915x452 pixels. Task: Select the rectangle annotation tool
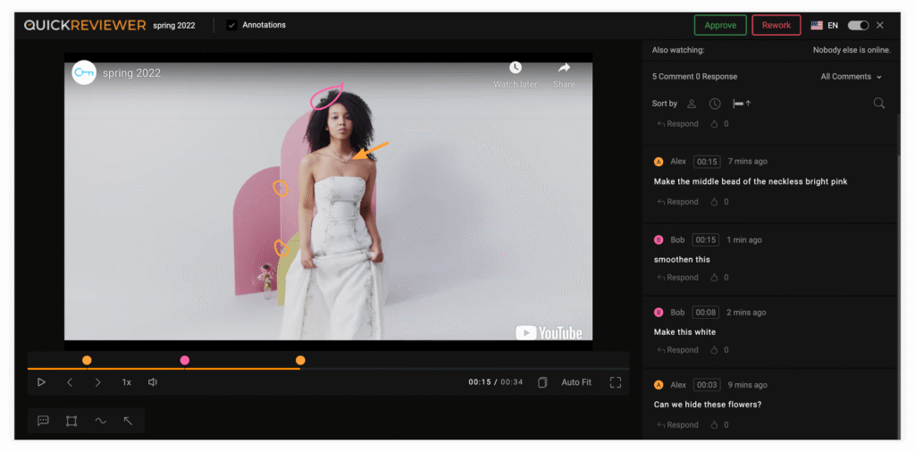(x=71, y=421)
